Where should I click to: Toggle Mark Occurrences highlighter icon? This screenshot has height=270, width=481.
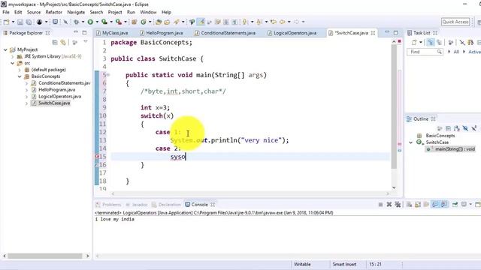tap(201, 22)
